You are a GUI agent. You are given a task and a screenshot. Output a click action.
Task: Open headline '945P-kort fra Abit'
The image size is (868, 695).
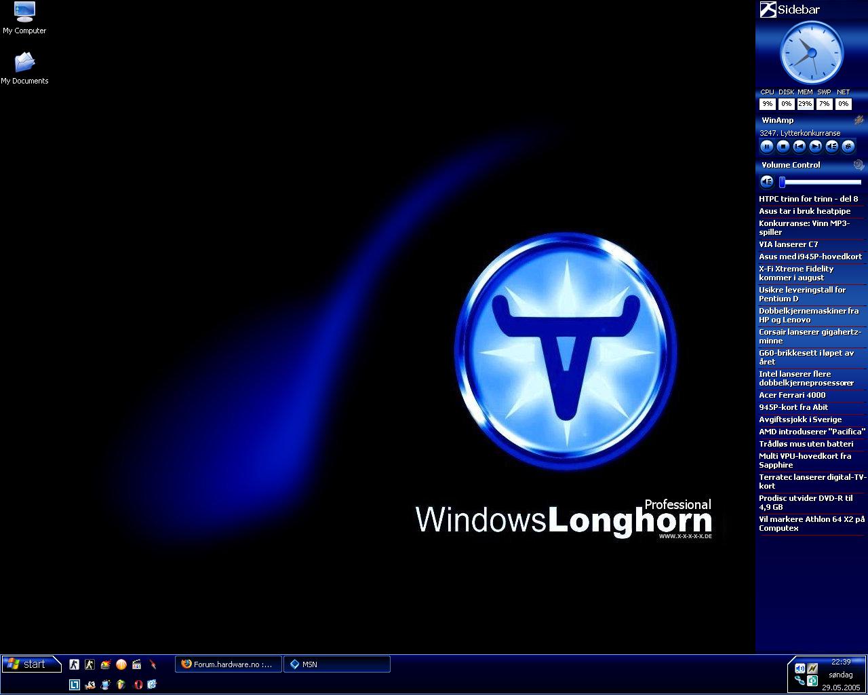pyautogui.click(x=793, y=407)
